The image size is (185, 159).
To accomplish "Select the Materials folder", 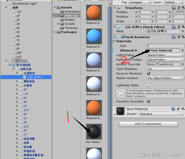I will [x=67, y=16].
